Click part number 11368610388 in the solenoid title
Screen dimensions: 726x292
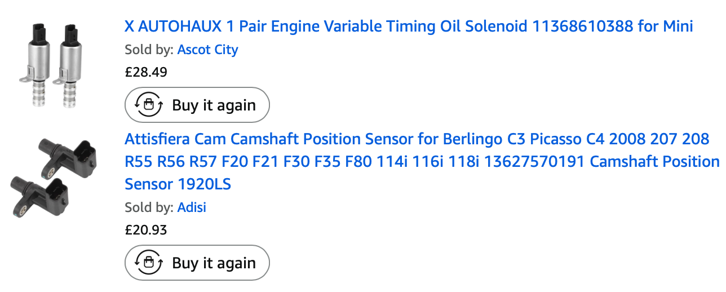click(583, 26)
